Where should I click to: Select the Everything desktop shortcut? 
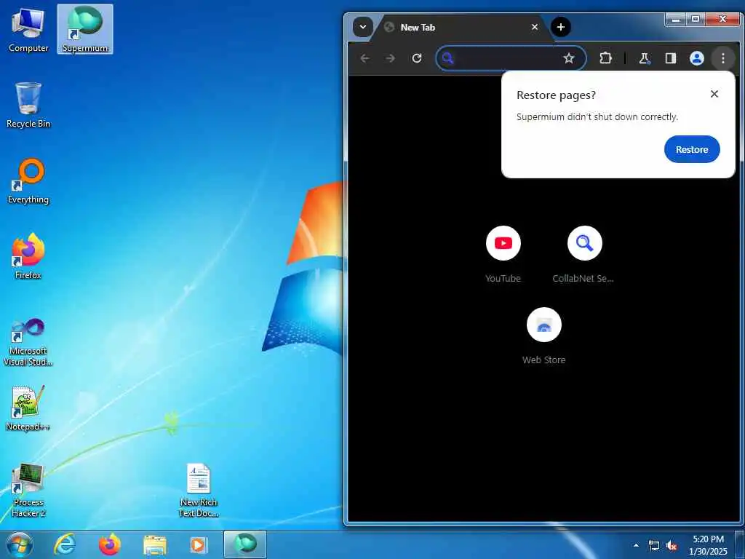(x=28, y=181)
